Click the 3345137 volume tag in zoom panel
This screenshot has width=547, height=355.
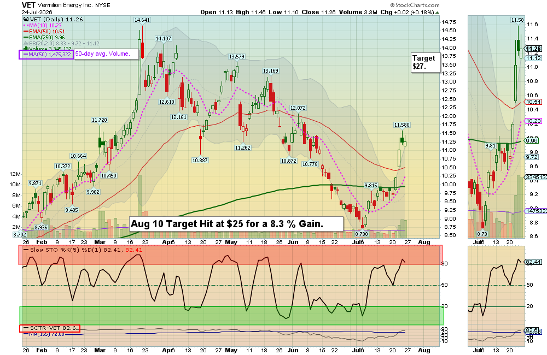[536, 177]
